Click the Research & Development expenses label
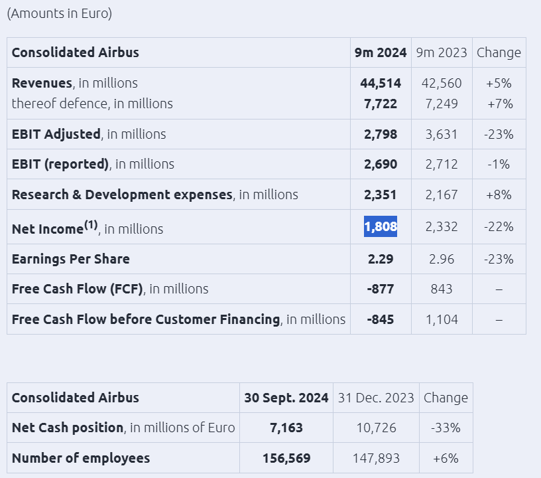This screenshot has width=541, height=478. pos(123,195)
